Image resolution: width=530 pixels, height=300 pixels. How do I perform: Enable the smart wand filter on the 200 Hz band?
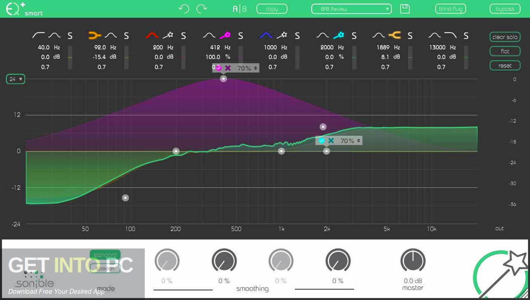coord(168,36)
